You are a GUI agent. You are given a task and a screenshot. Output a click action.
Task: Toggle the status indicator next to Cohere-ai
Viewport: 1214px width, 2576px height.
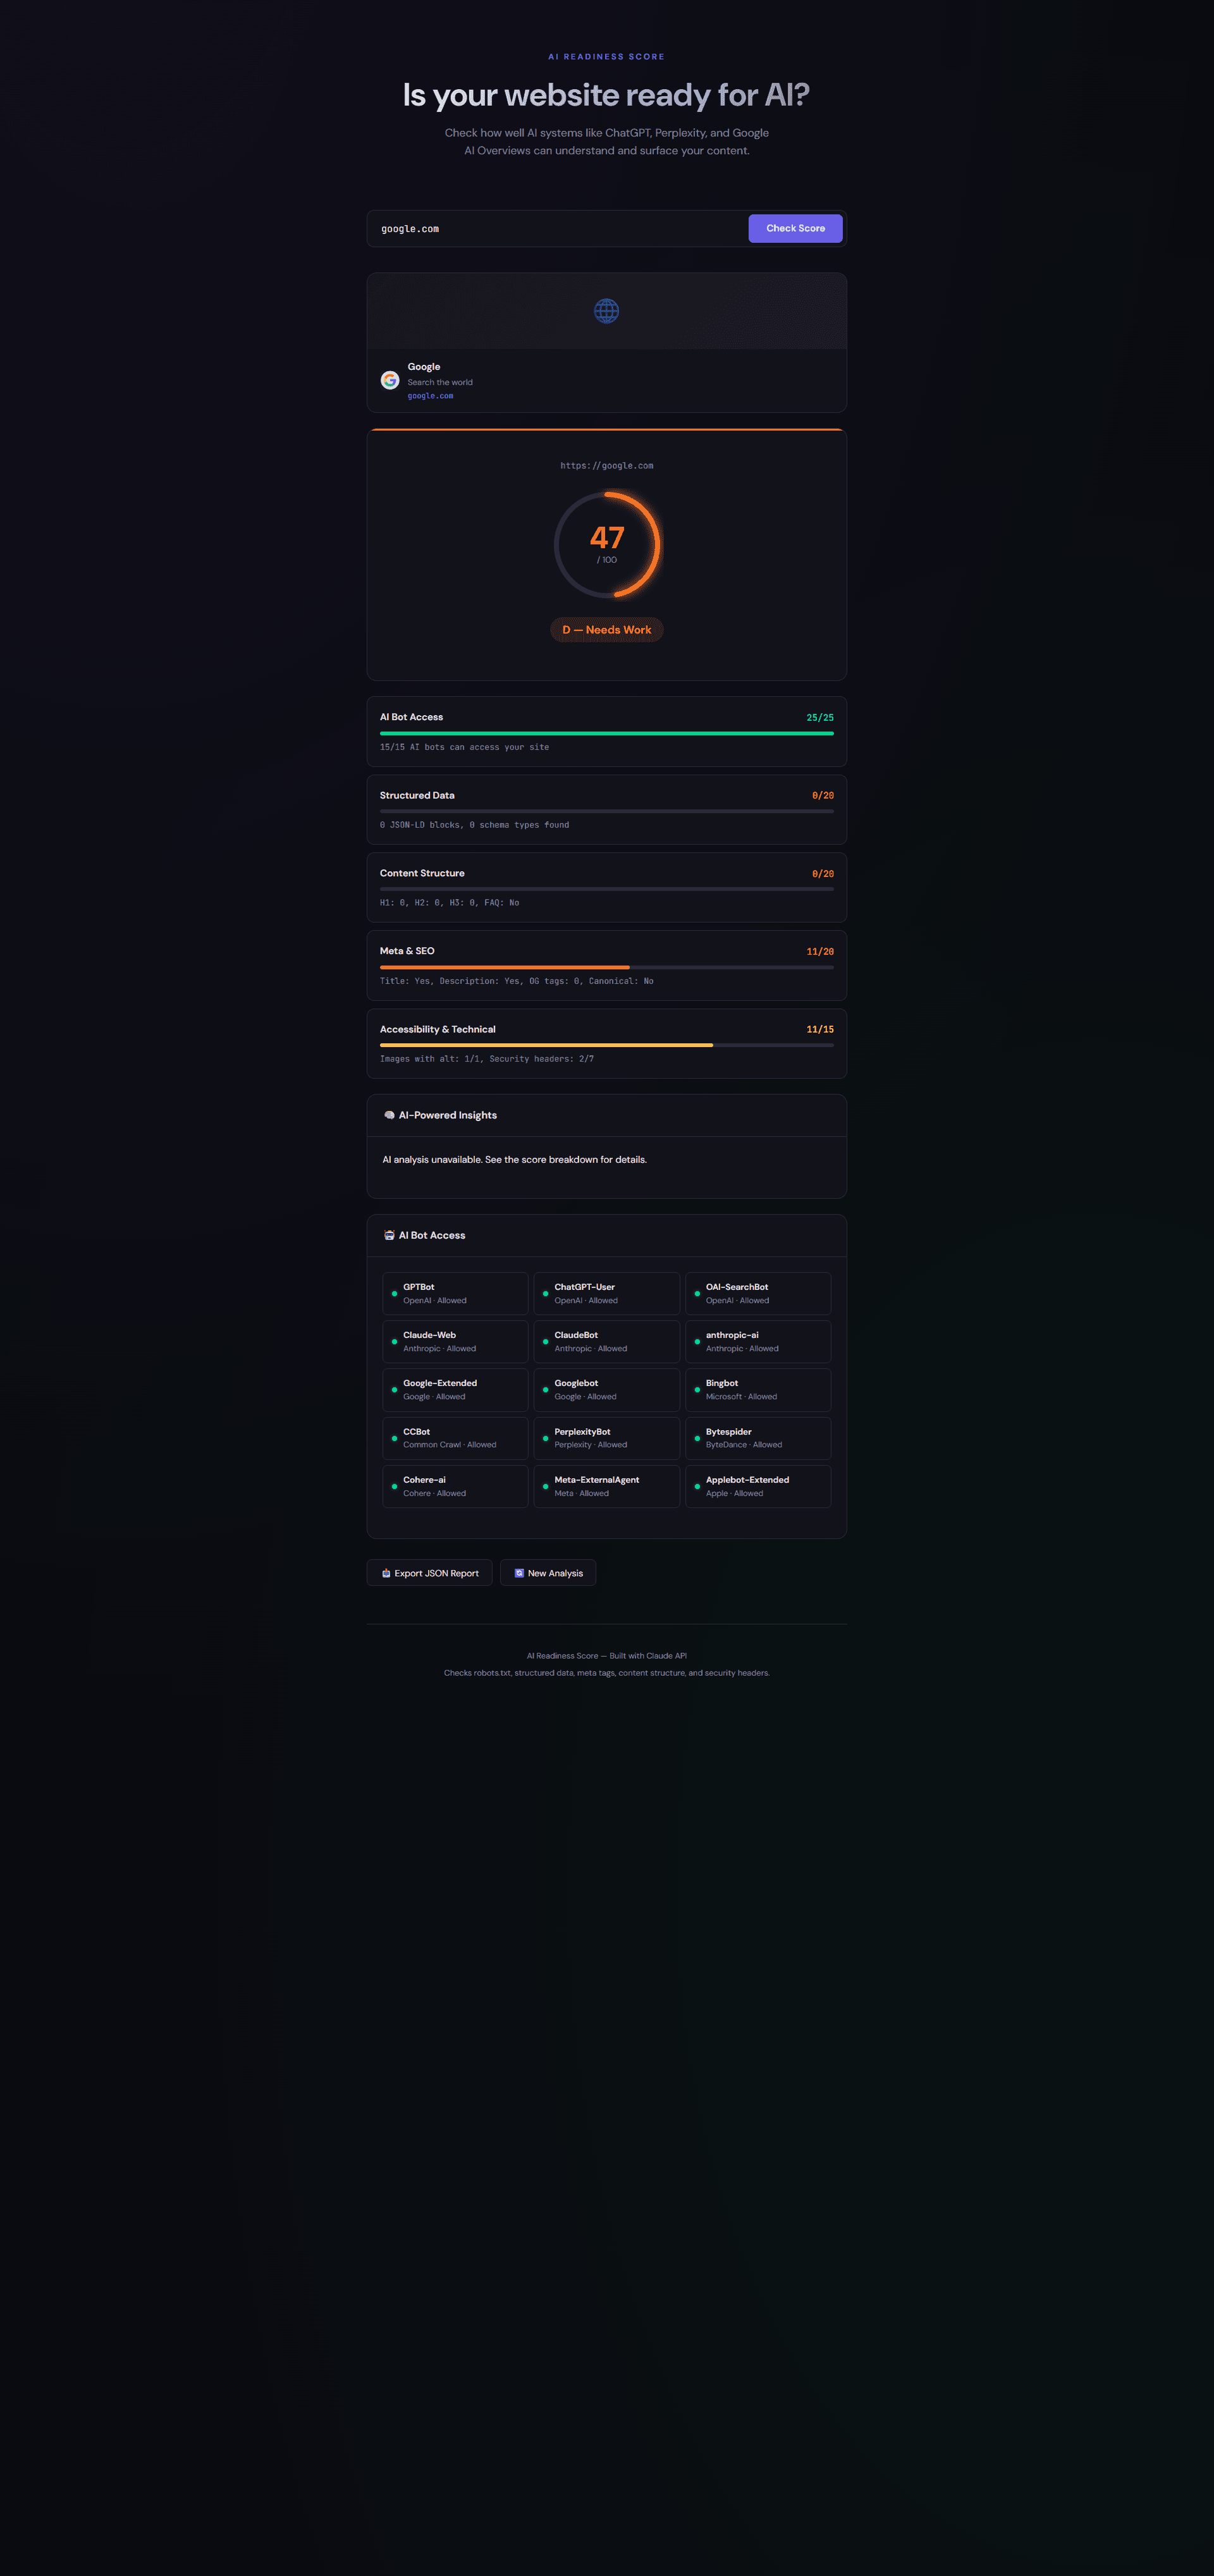point(394,1486)
